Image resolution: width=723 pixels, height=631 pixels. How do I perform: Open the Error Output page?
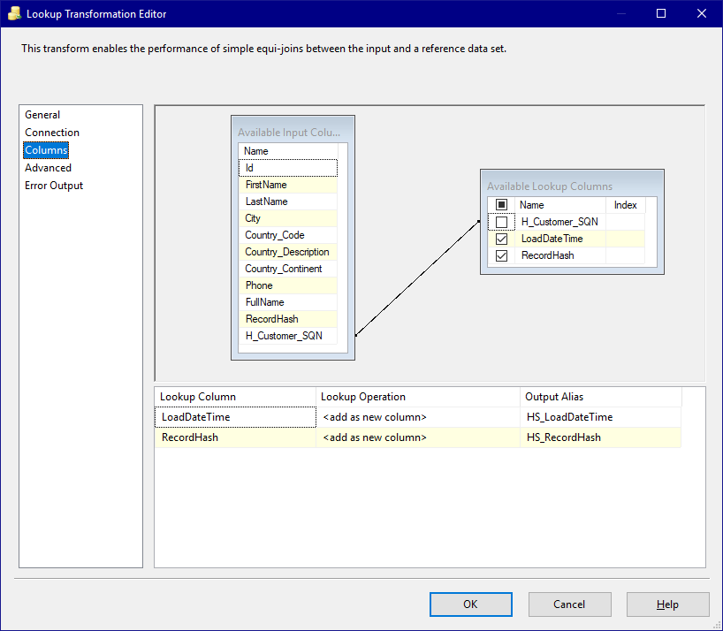54,186
